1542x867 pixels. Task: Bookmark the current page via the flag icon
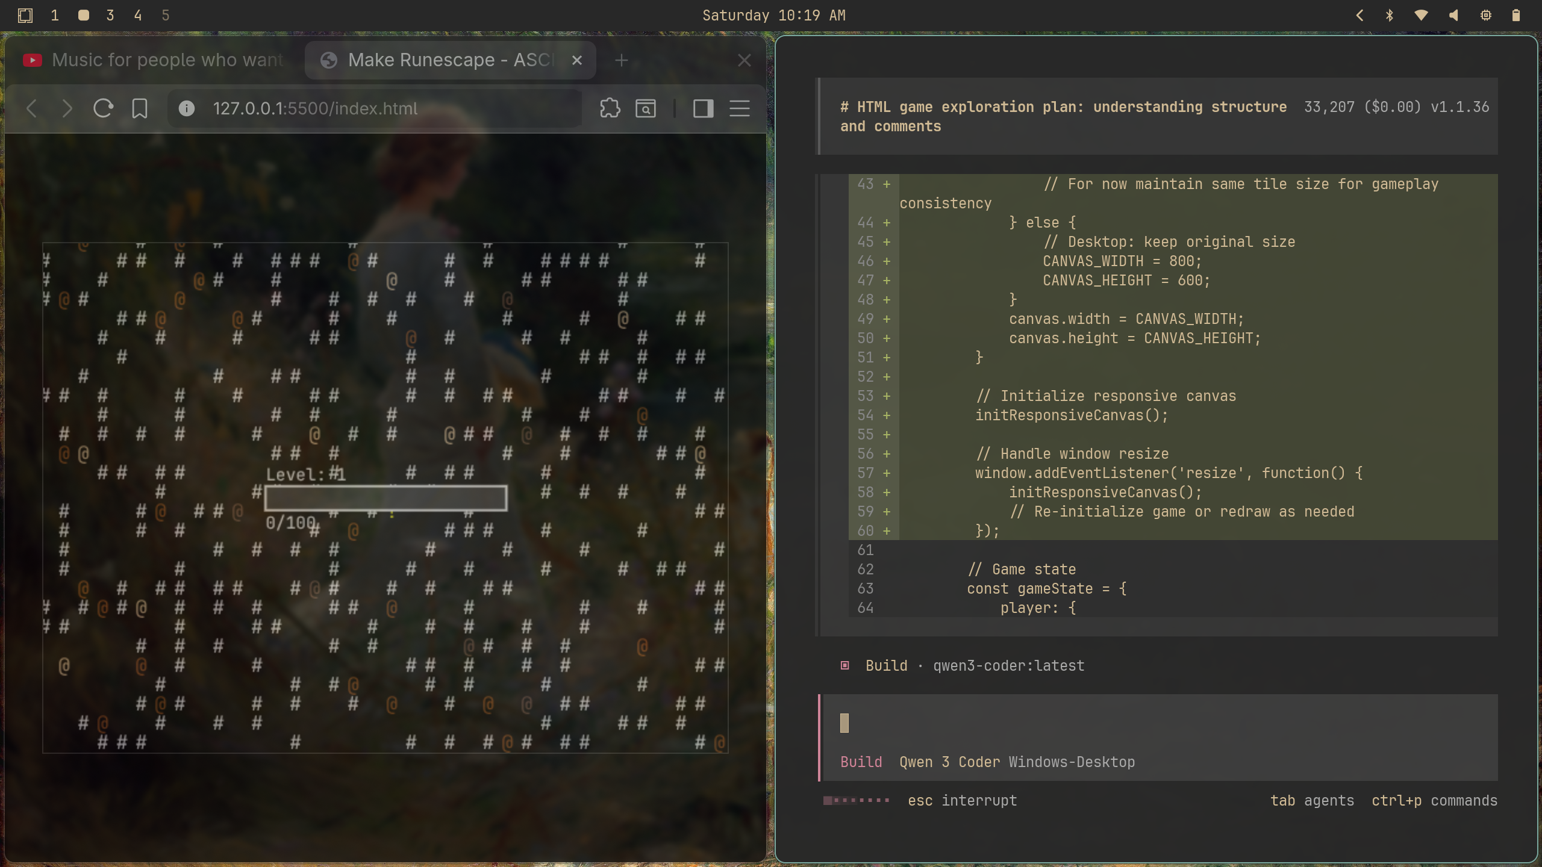tap(139, 108)
